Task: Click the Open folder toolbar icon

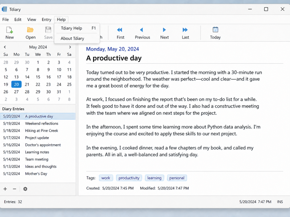Action: [x=30, y=30]
